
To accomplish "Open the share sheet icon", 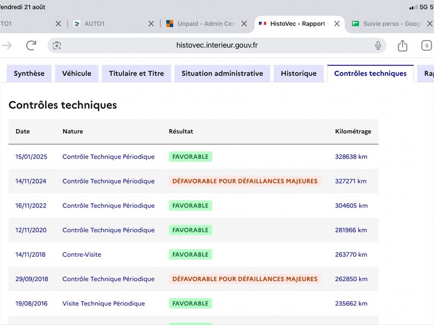I will (x=403, y=45).
